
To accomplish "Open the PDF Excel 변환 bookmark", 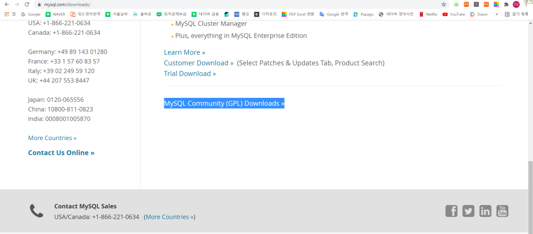I will (298, 14).
